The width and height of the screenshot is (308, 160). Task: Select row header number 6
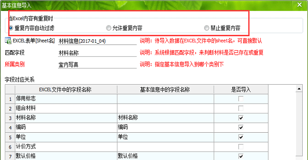10,147
